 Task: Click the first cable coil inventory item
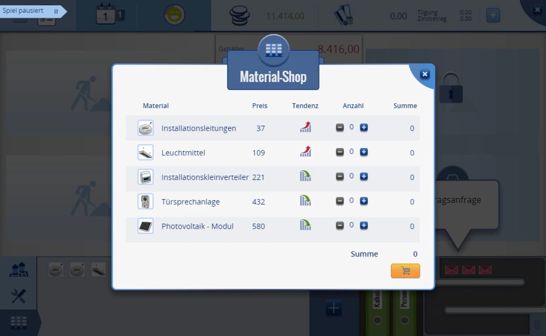click(x=56, y=270)
